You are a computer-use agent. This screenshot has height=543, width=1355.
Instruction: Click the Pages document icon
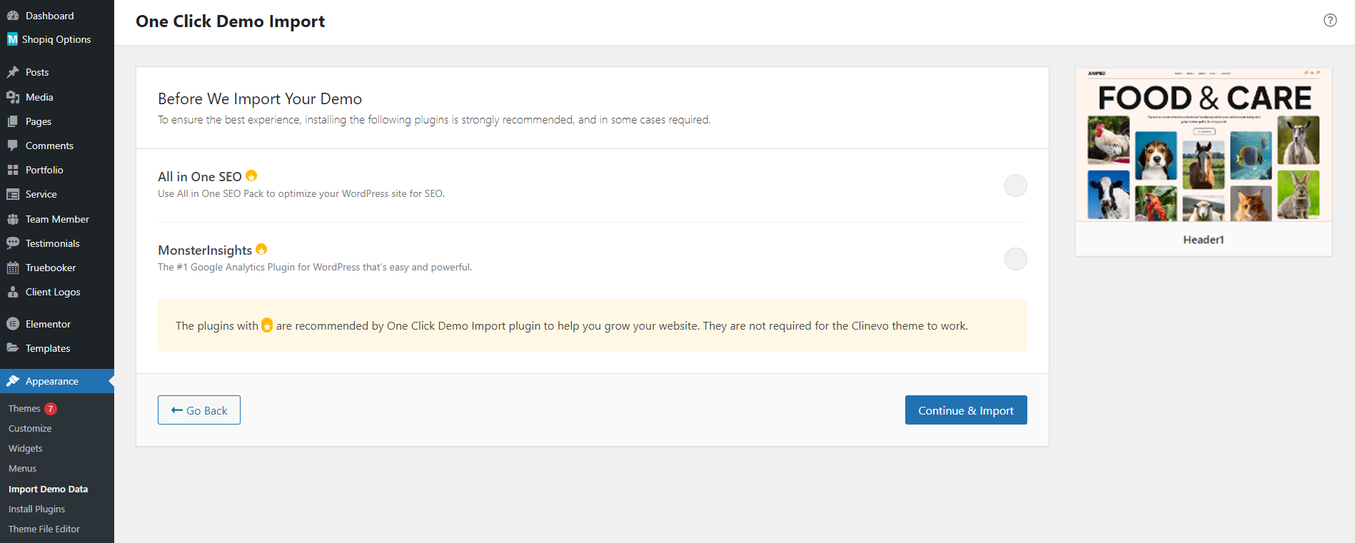13,121
